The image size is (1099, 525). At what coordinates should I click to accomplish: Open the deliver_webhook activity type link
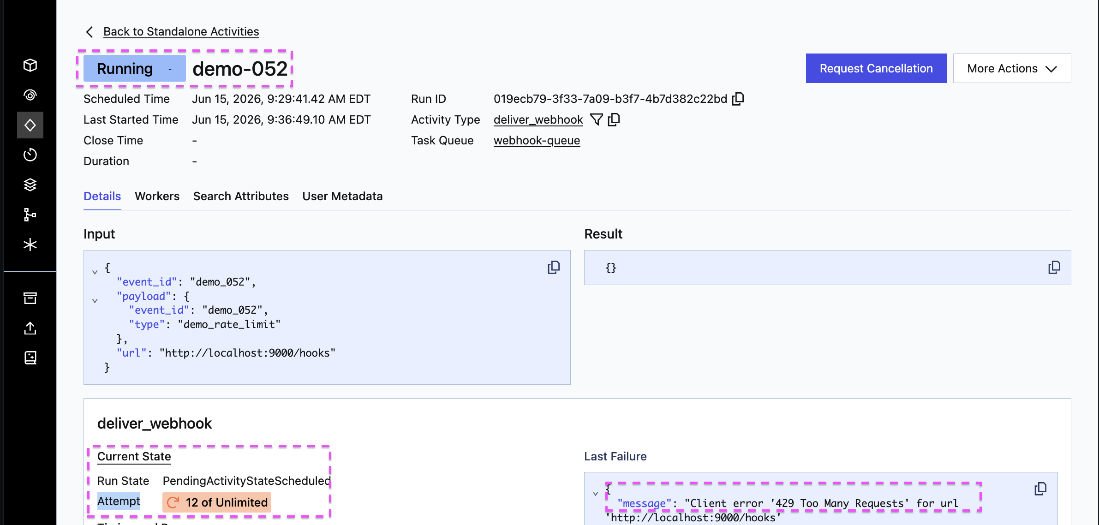(x=538, y=119)
